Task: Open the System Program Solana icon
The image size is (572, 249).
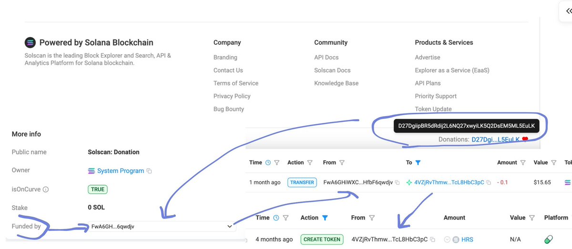Action: coord(92,171)
